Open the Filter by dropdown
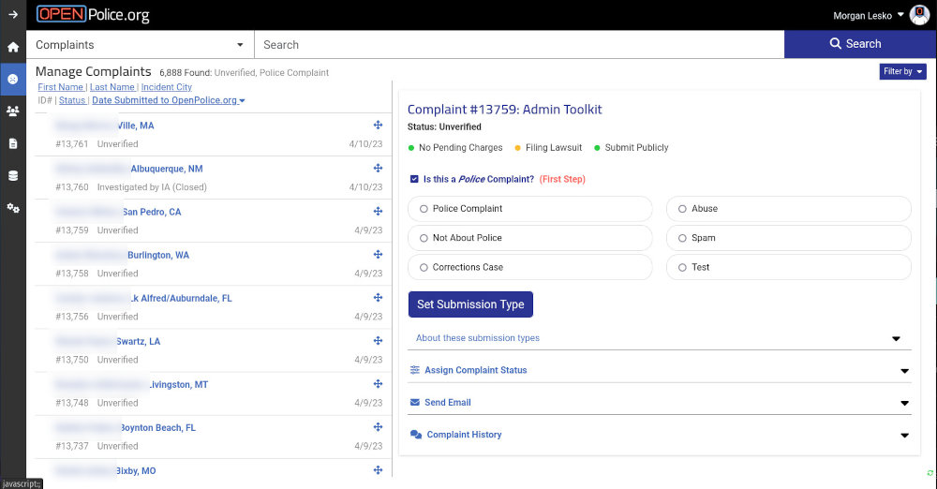The image size is (937, 489). [x=902, y=71]
